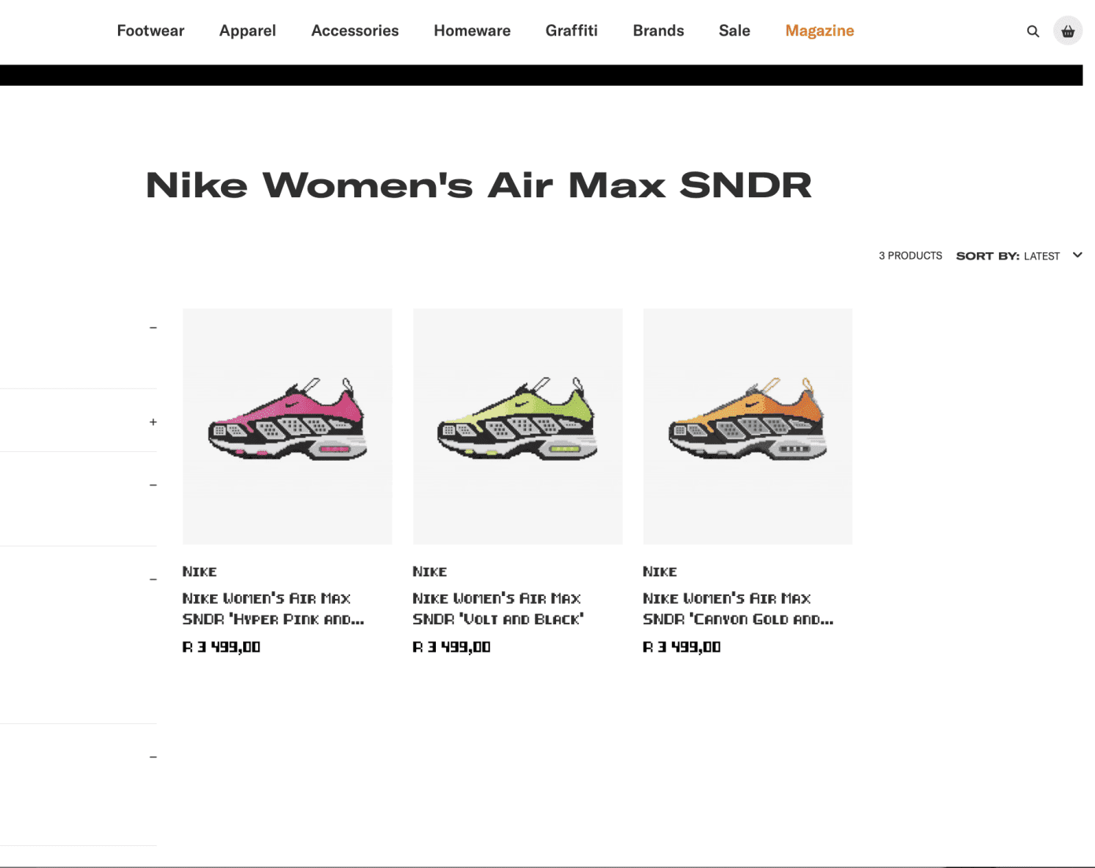Open 'Hyper Pink and...' product title
The image size is (1095, 868).
pos(273,609)
